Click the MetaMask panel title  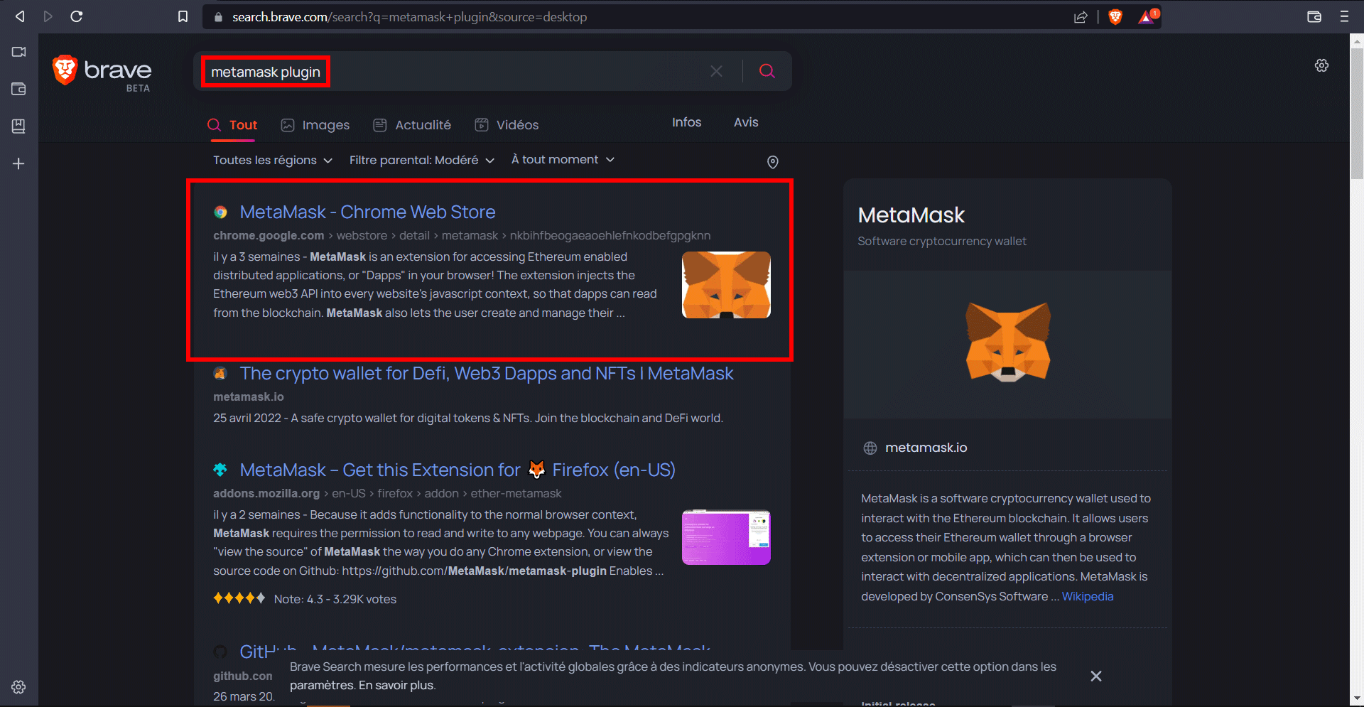pos(911,215)
